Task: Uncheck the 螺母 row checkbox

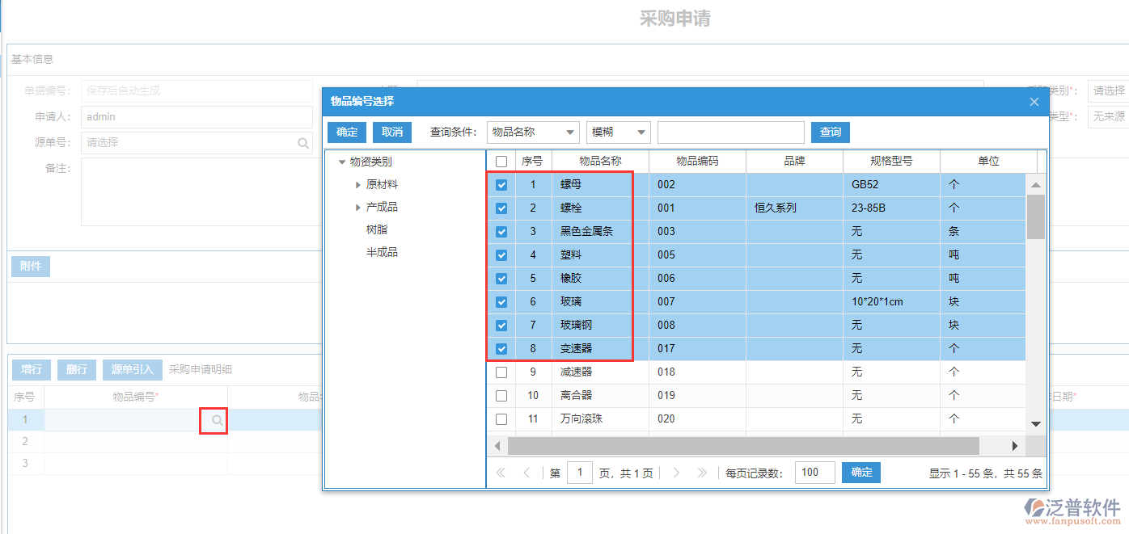Action: click(501, 184)
